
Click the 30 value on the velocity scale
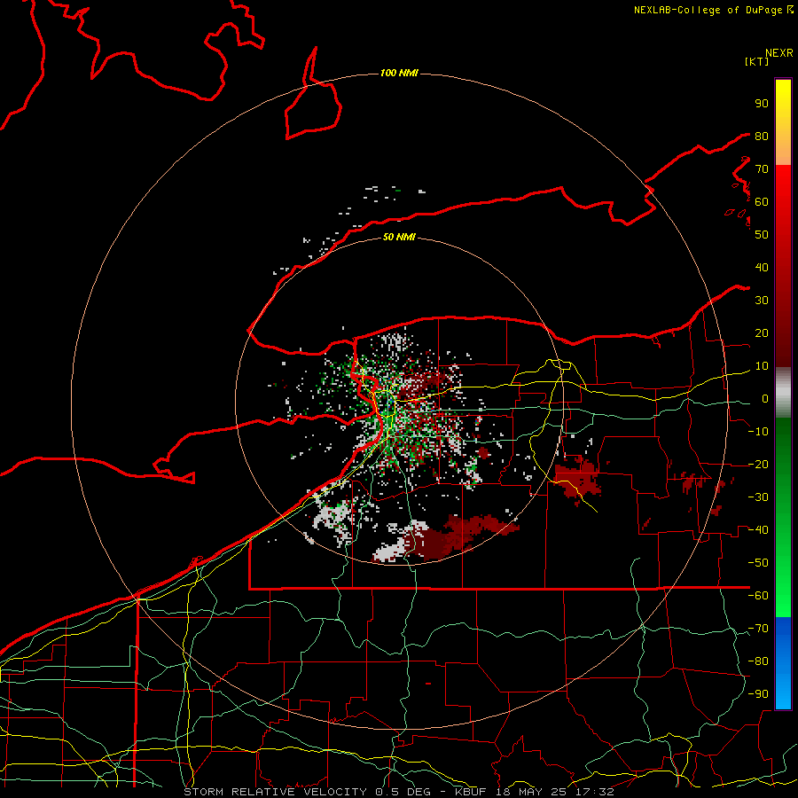(x=762, y=301)
